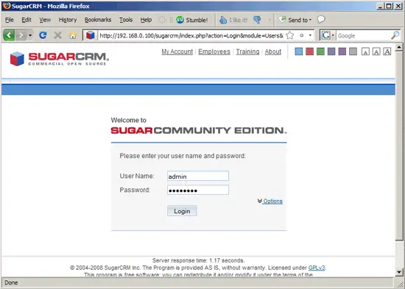Open the Help menu
This screenshot has height=289, width=405.
(146, 20)
